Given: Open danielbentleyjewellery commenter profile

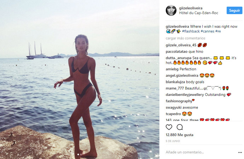Looking at the screenshot, I should pyautogui.click(x=185, y=94).
